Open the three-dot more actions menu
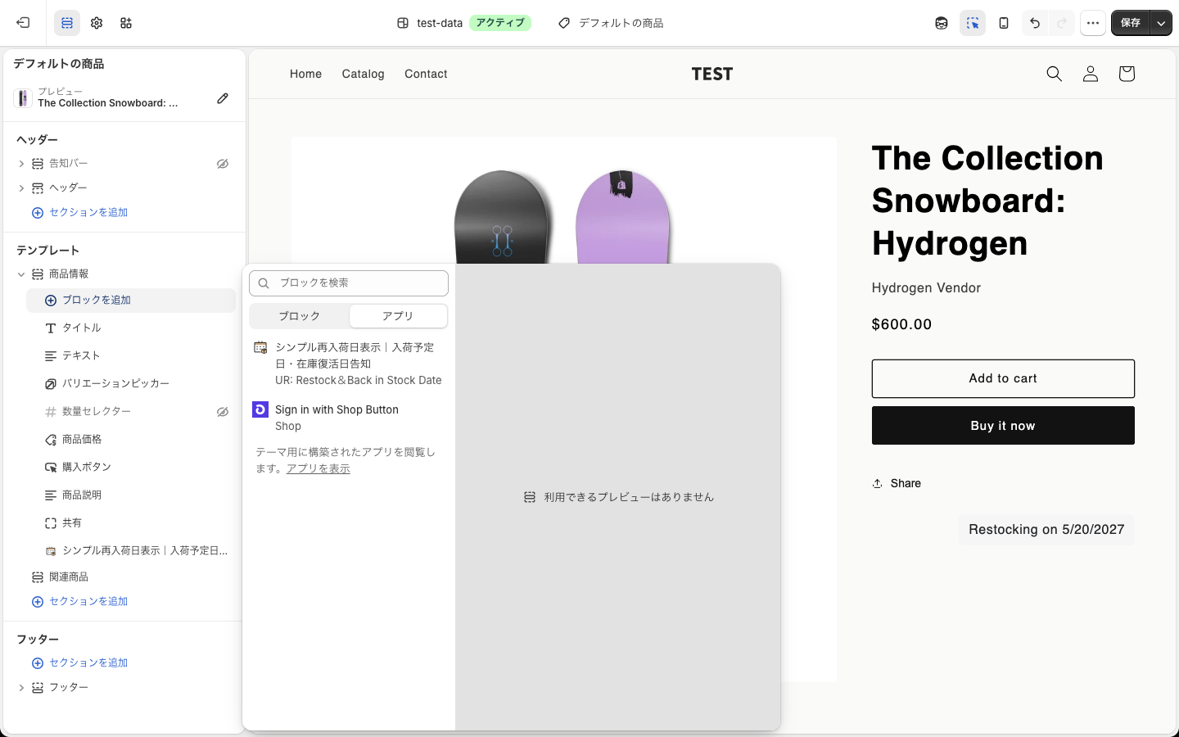 [x=1093, y=23]
